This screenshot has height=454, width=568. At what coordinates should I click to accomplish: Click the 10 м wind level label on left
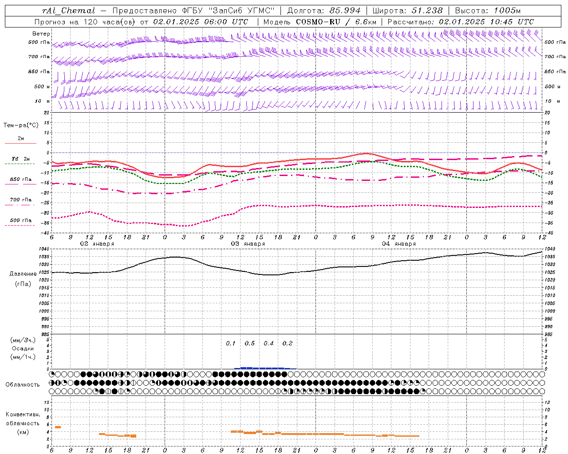[x=43, y=102]
